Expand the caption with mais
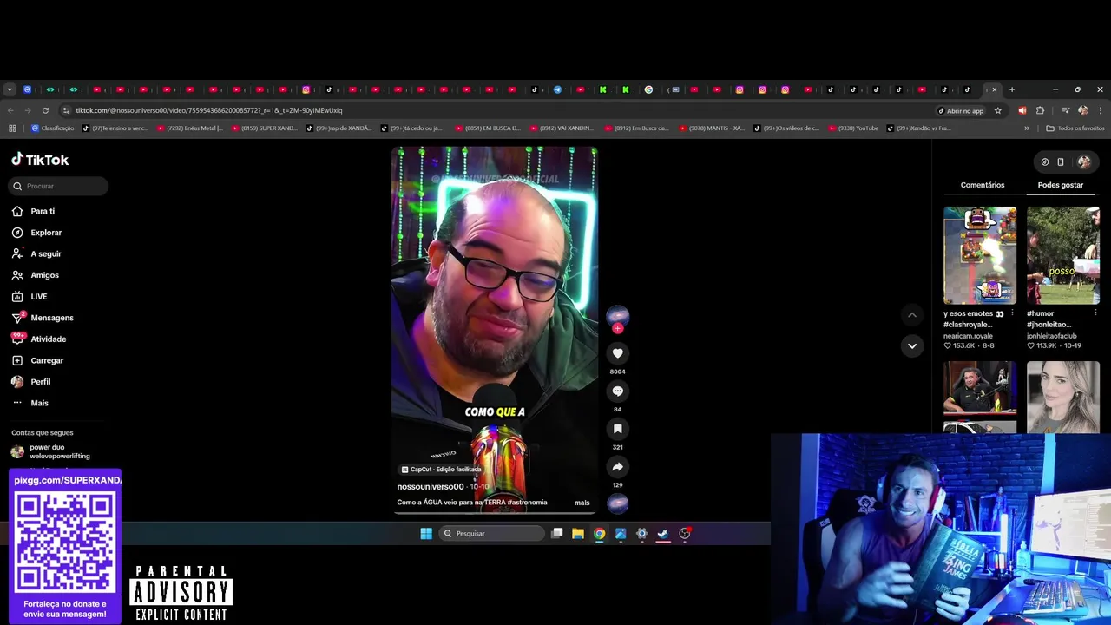 [582, 503]
